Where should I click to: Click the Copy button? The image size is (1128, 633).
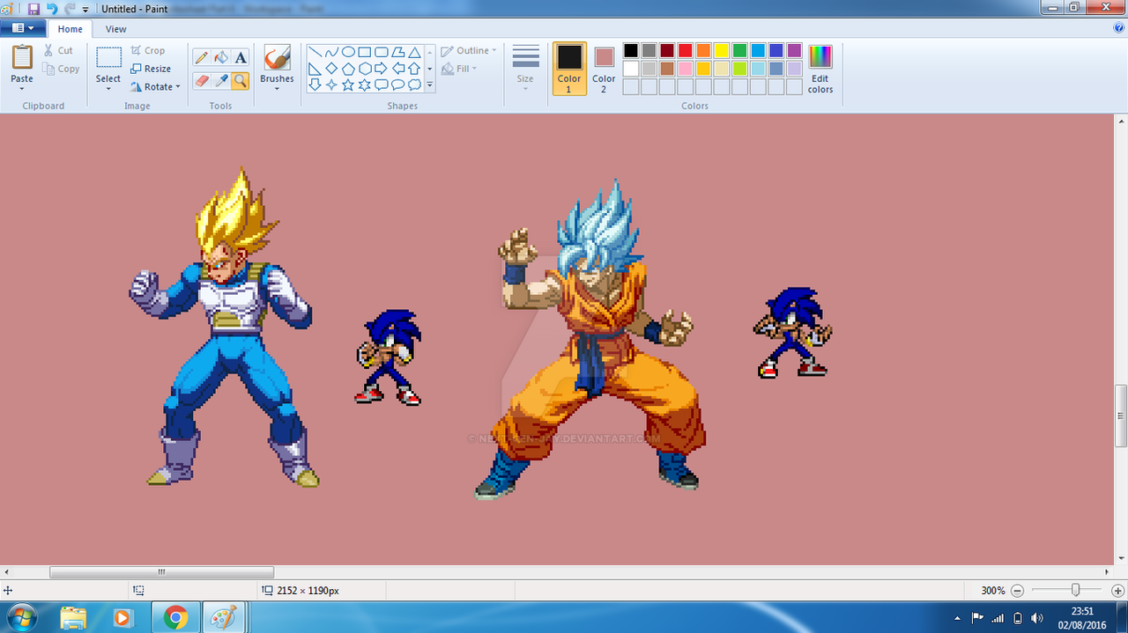coord(62,69)
